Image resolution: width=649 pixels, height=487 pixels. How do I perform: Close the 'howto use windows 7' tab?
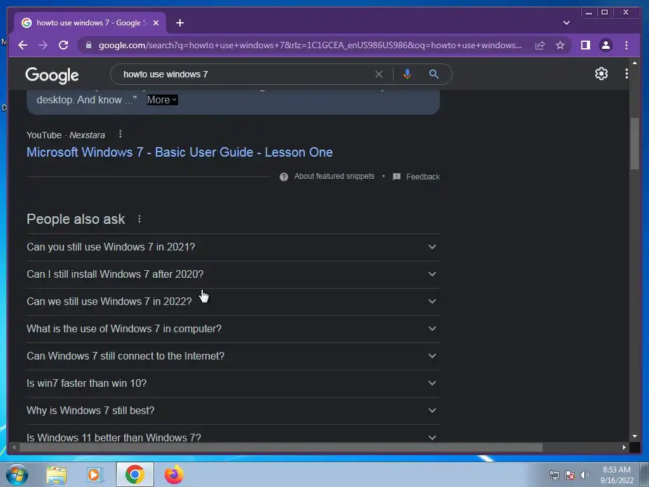coord(156,23)
